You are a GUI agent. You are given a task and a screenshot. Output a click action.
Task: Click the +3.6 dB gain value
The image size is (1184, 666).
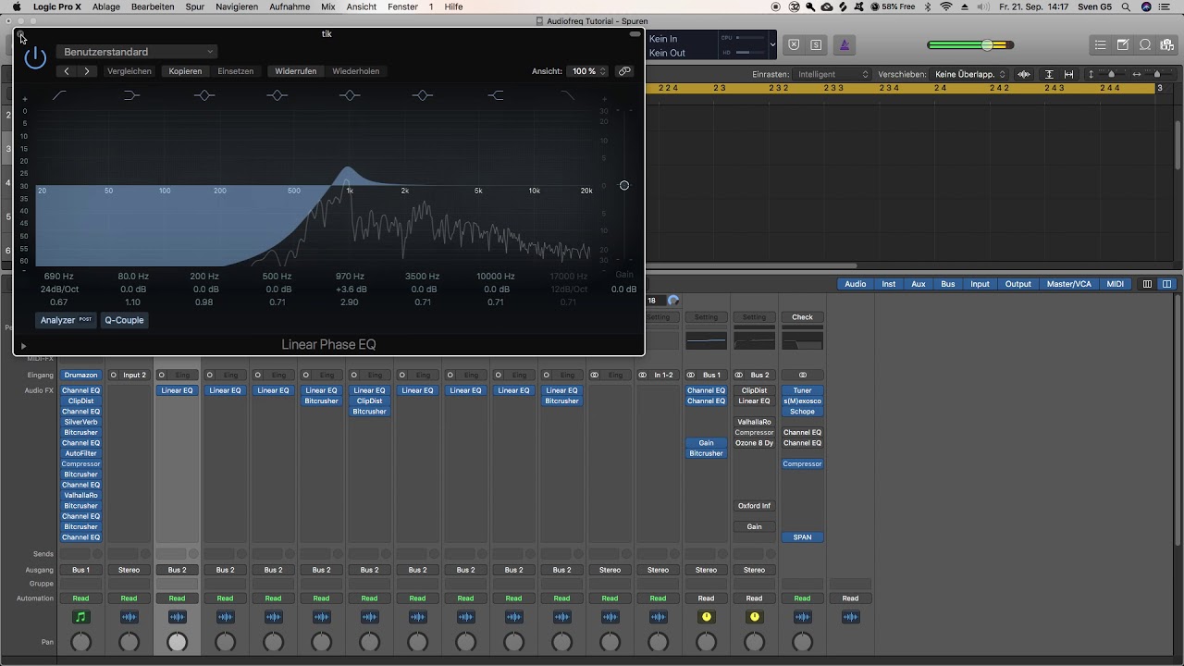(351, 290)
